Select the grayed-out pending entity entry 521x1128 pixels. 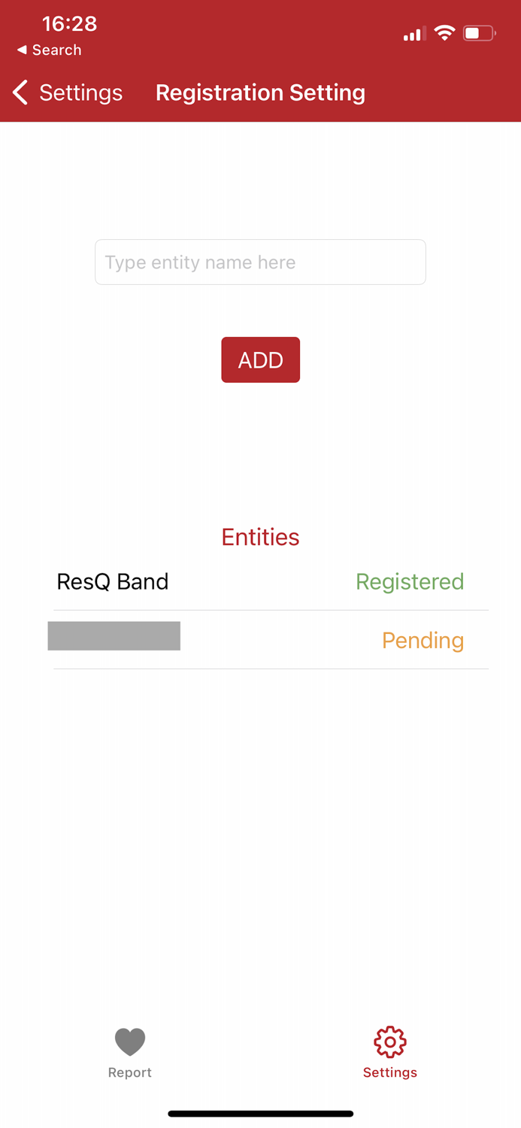pyautogui.click(x=114, y=635)
